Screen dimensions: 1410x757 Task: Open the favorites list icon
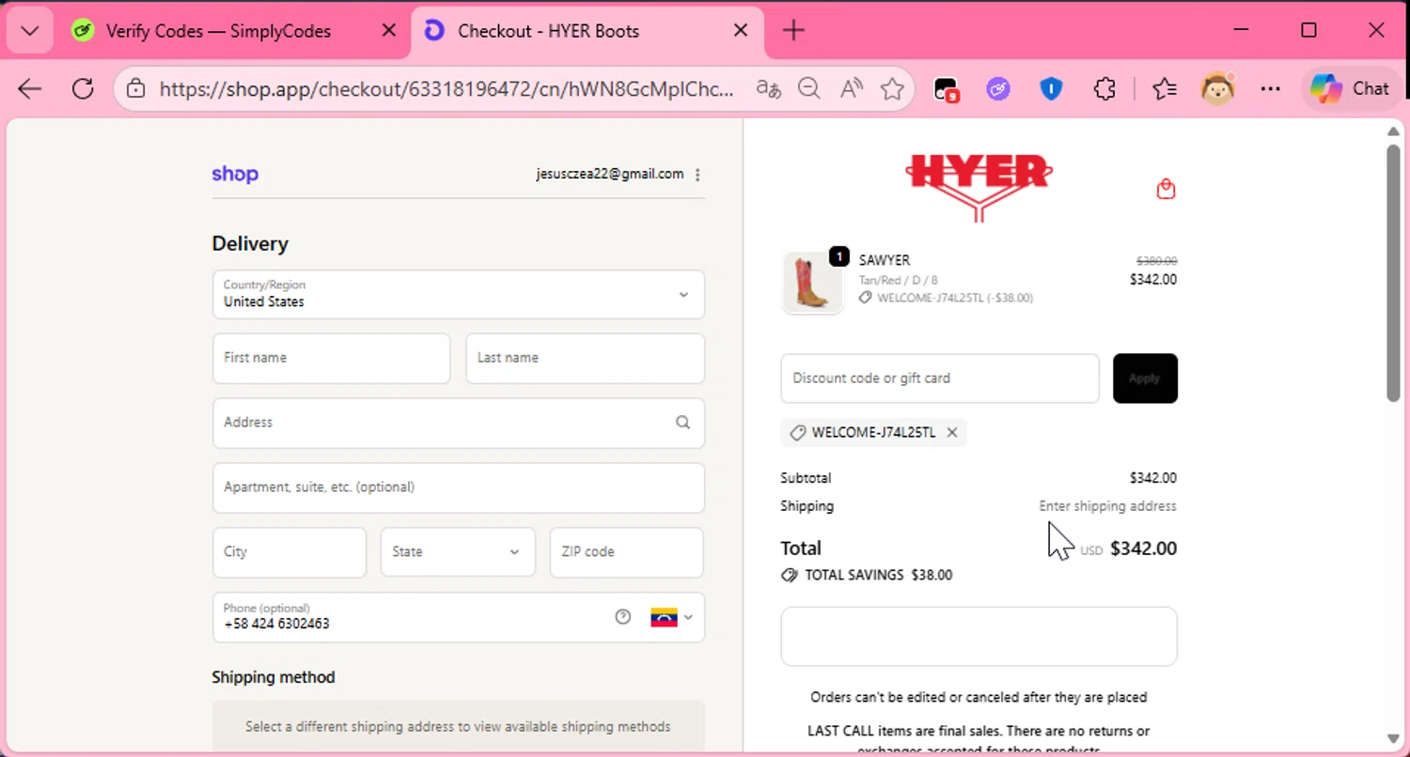[1165, 89]
